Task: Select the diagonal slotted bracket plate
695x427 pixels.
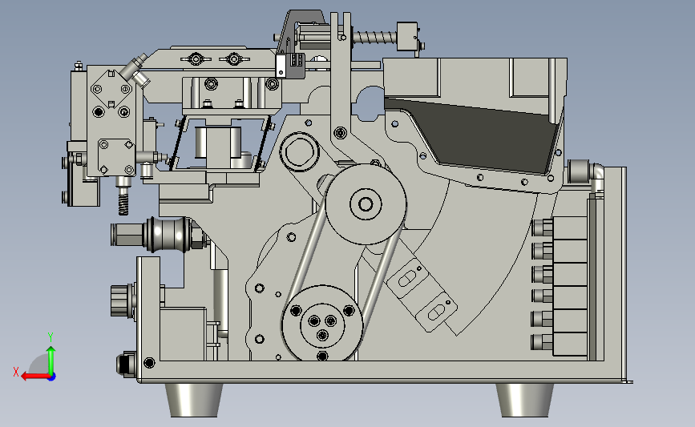Action: [422, 295]
